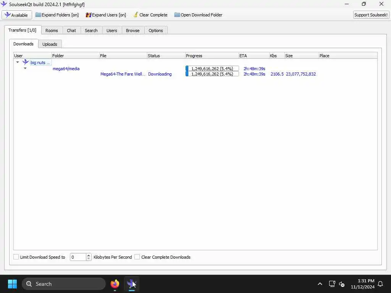
Task: Minimize the SoulseekQt window
Action: [x=347, y=4]
